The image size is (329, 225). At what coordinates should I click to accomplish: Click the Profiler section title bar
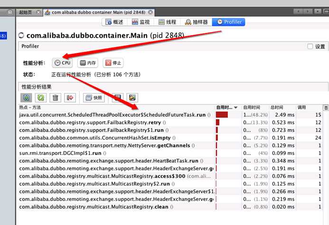pos(173,46)
